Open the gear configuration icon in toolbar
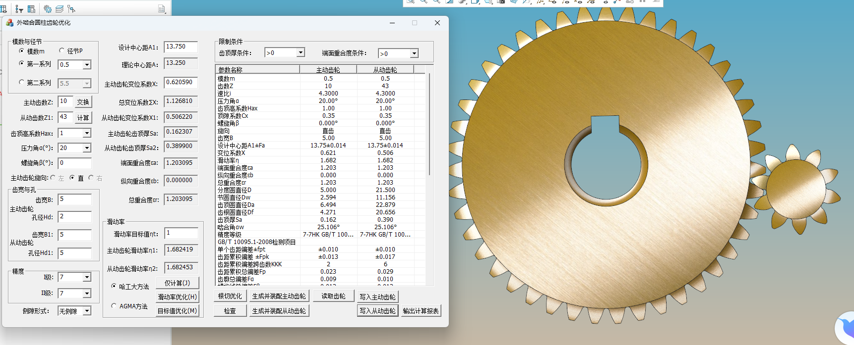Viewport: 854px width, 345px height. coord(48,9)
